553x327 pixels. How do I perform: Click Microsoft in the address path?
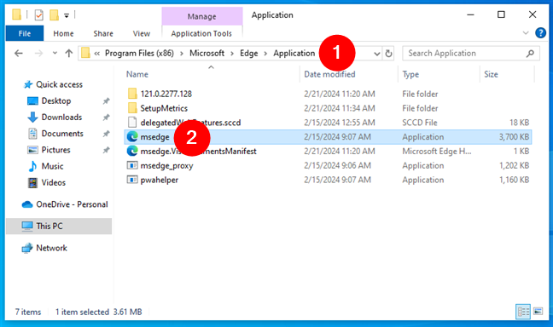tap(207, 53)
